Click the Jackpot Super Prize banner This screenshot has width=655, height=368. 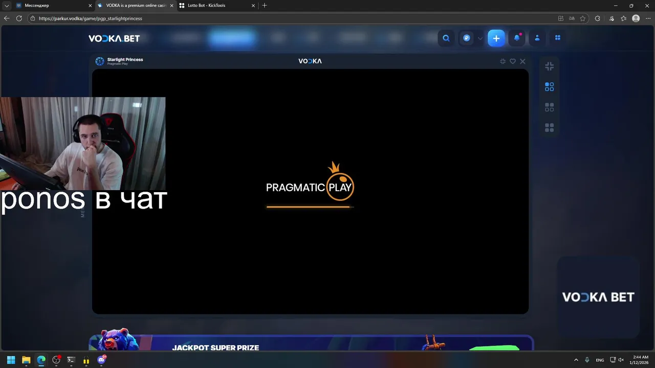[311, 343]
